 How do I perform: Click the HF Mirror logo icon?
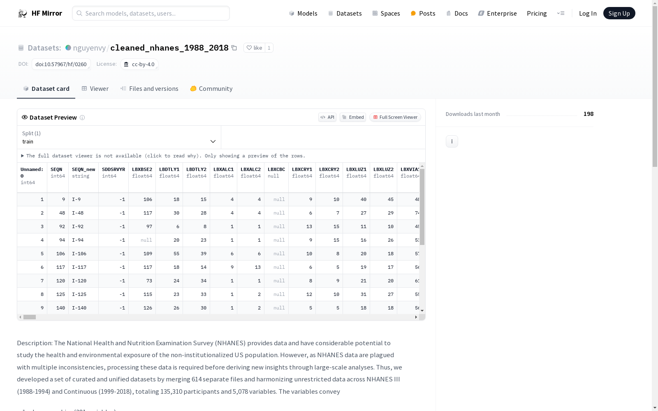tap(23, 14)
